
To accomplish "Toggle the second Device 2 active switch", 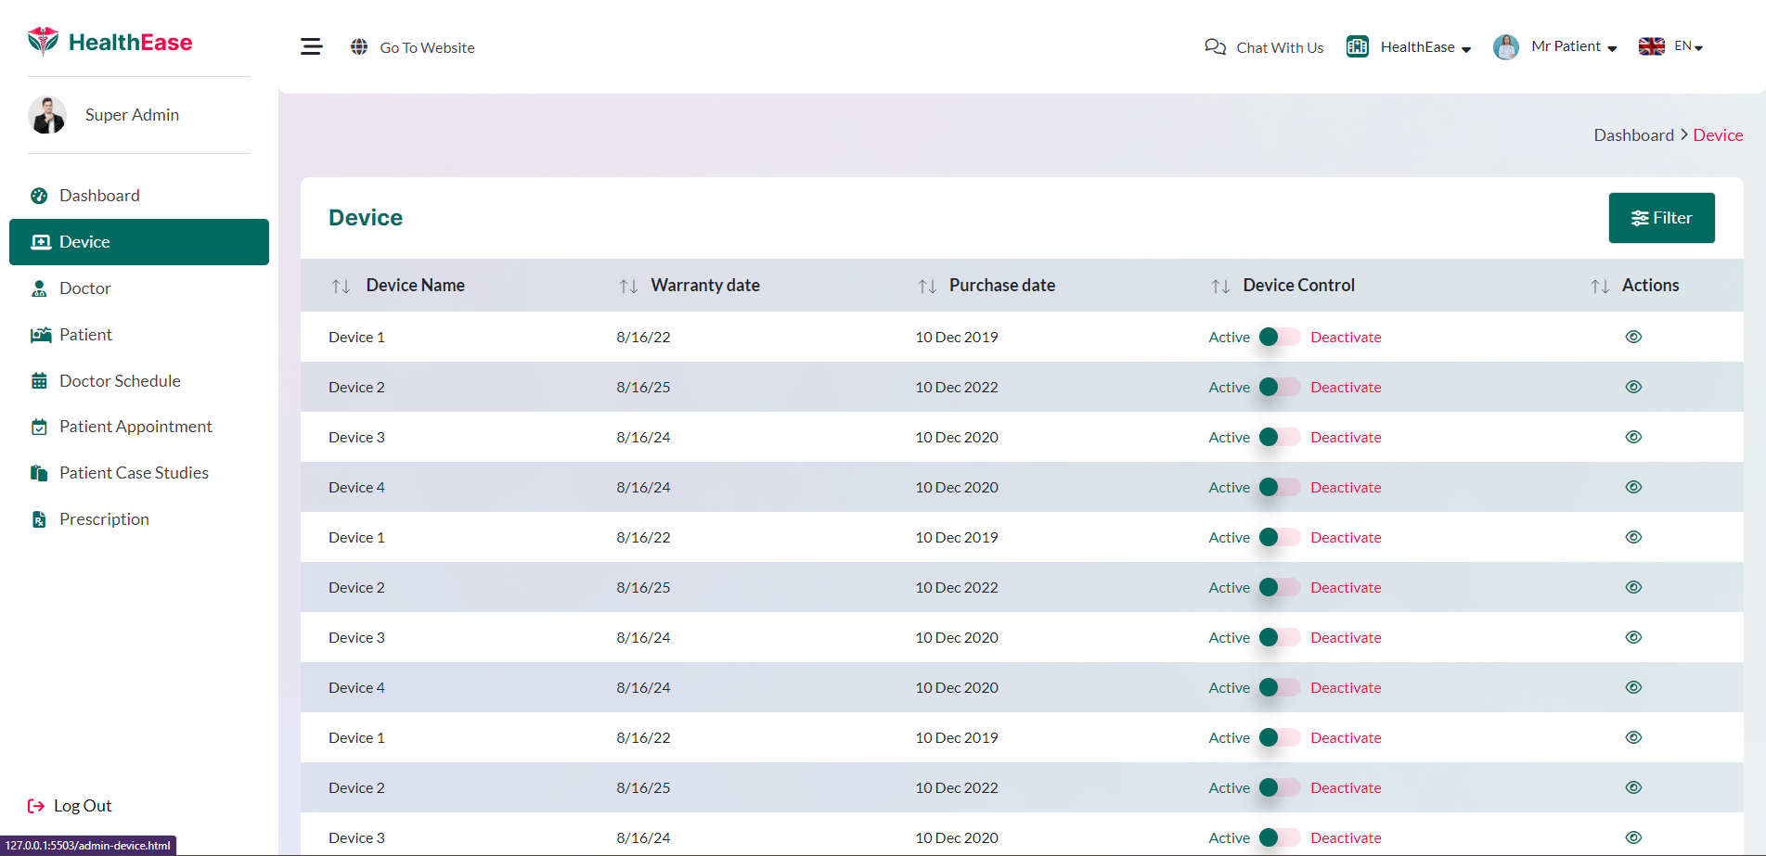I will (1280, 587).
